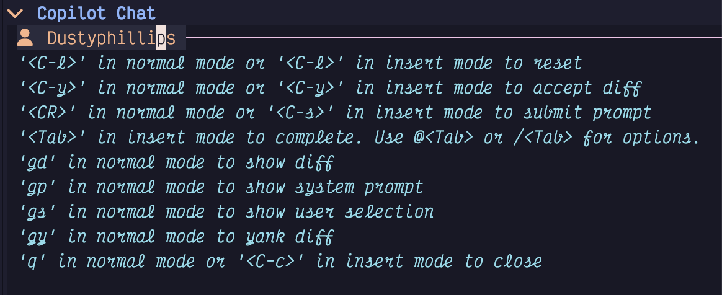Click the empty area below help text
This screenshot has height=295, width=722.
point(361,284)
